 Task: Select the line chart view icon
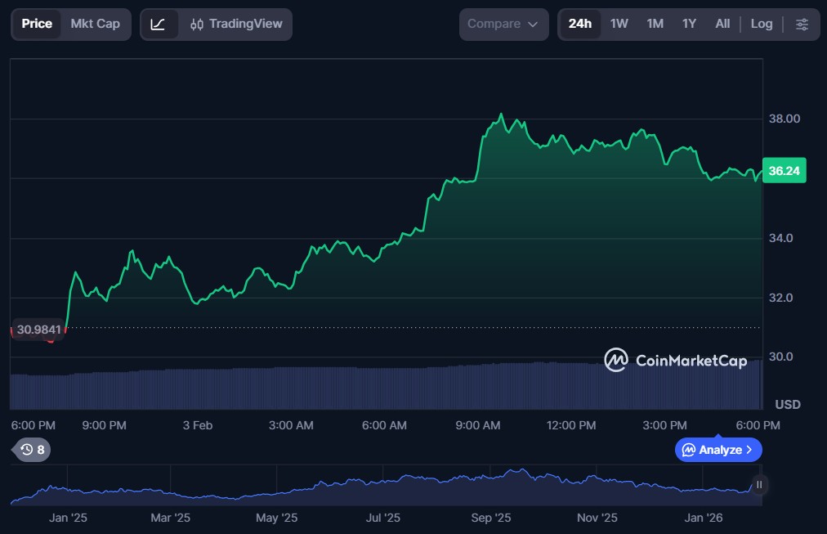(159, 24)
